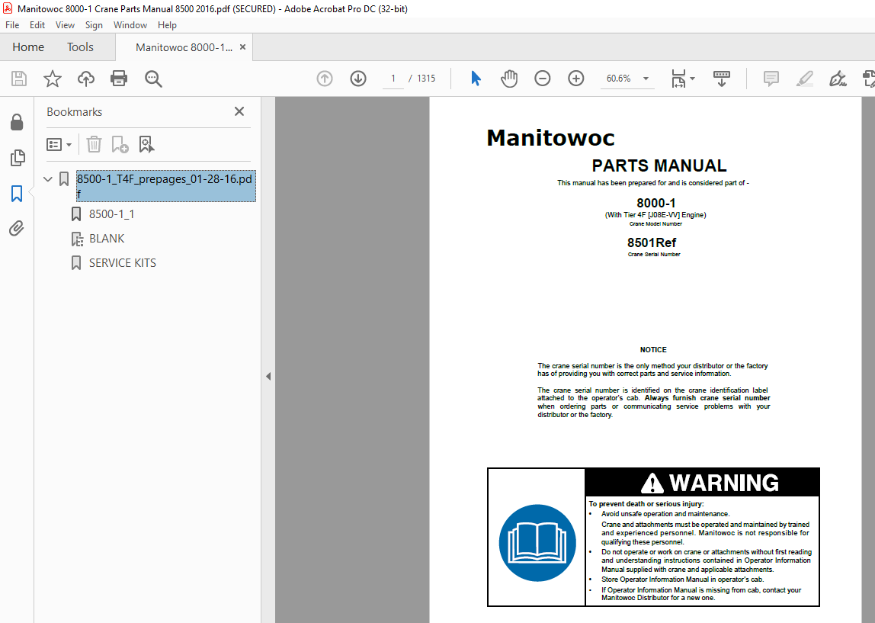Click the last toolbar icon cut off at the right
The width and height of the screenshot is (875, 623).
pos(869,79)
